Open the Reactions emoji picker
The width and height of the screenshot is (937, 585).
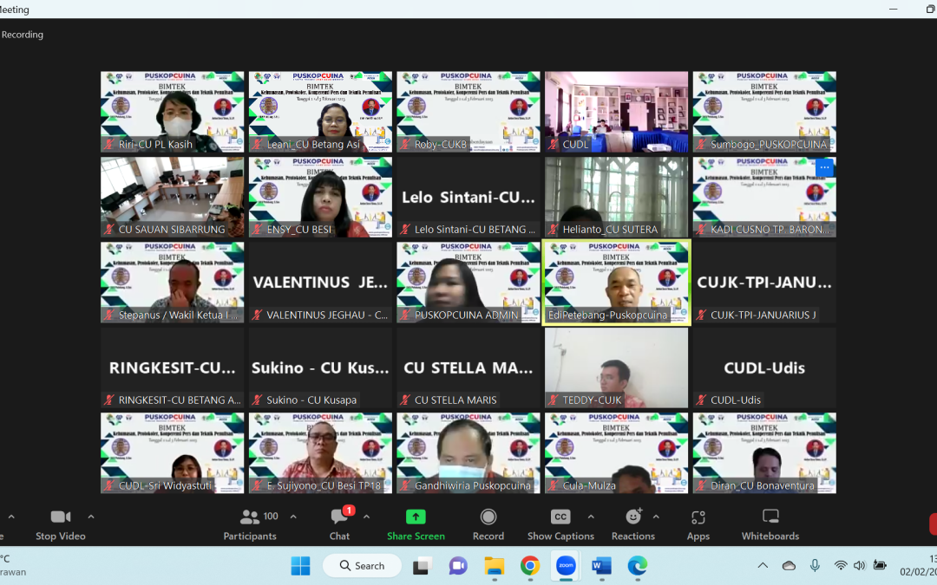tap(633, 523)
